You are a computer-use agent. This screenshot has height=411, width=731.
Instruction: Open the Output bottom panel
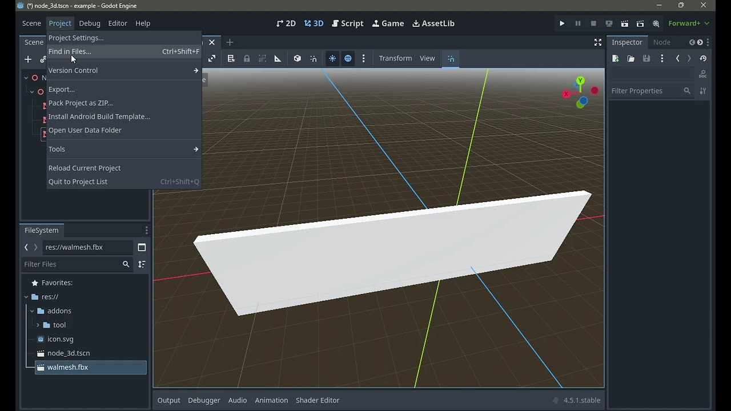click(168, 400)
